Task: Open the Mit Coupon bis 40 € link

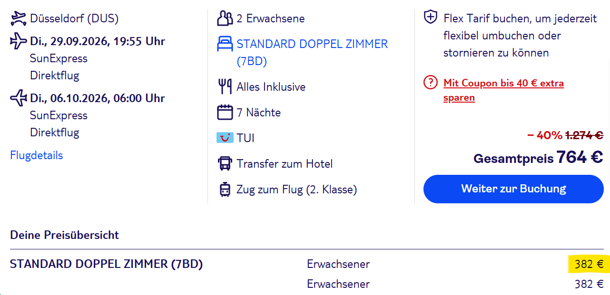Action: point(503,90)
